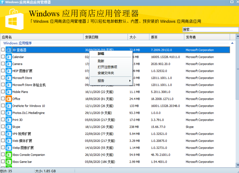The height and width of the screenshot is (173, 239).
Task: Click the Office version 18.2008.12711.0
Action: click(x=162, y=99)
